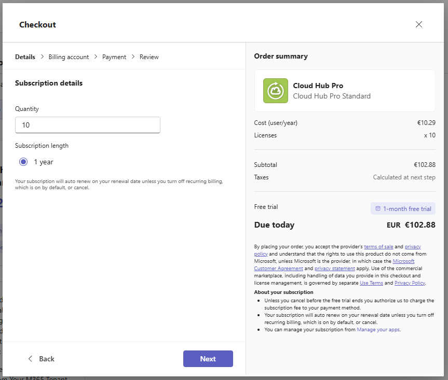Click the Cloud Hub Pro app icon

(x=276, y=91)
